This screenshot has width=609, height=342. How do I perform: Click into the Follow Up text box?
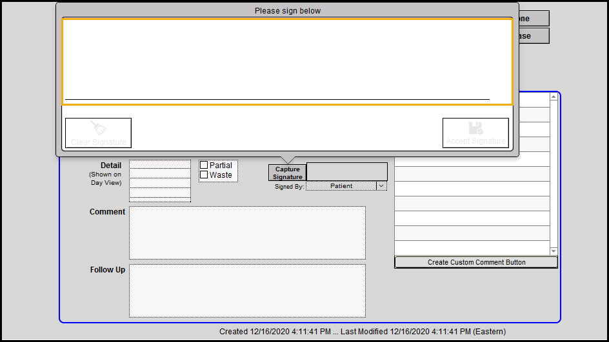tap(247, 290)
